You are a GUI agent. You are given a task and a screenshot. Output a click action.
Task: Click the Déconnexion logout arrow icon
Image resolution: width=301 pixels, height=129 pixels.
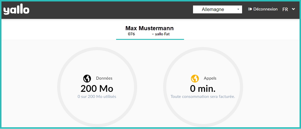(x=250, y=9)
